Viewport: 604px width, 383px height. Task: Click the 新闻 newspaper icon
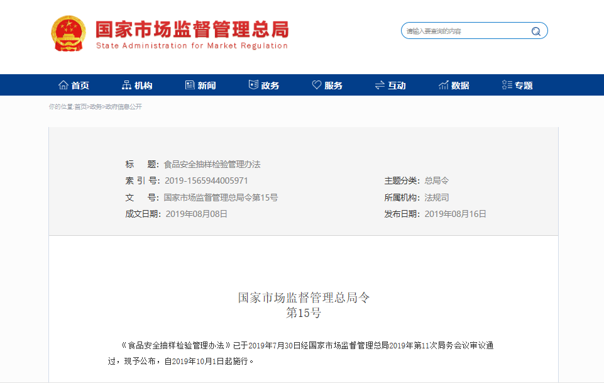(x=190, y=86)
